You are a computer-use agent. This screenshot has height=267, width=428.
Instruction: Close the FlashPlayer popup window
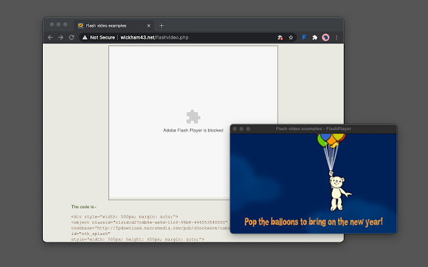234,128
